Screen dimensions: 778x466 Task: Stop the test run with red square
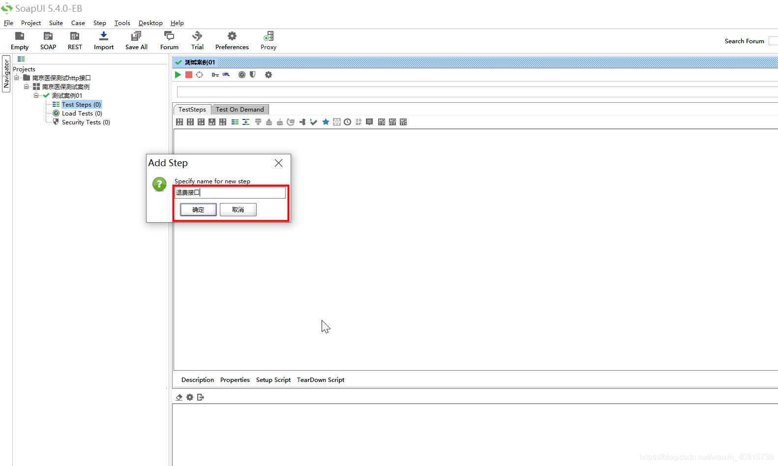click(189, 75)
